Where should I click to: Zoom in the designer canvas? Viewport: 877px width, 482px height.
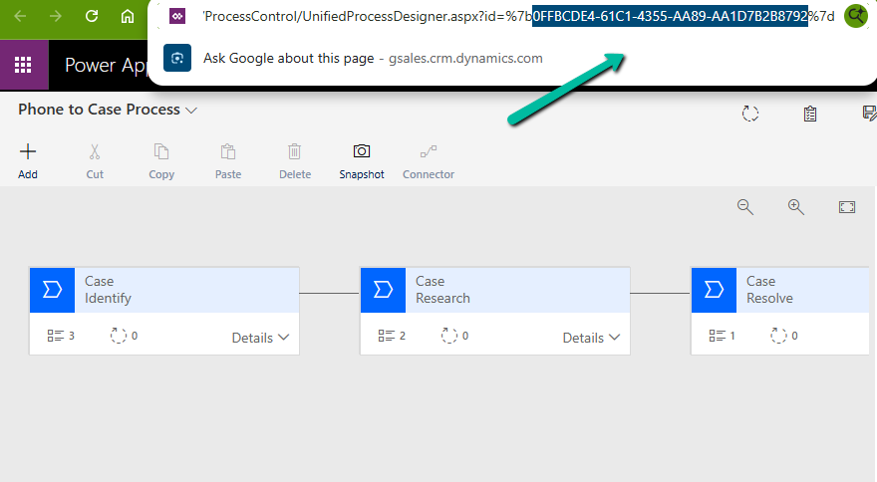796,207
